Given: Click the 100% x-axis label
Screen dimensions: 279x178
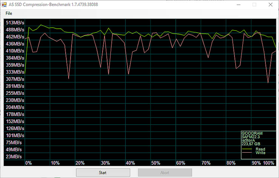Looking at the screenshot, I should [268, 163].
